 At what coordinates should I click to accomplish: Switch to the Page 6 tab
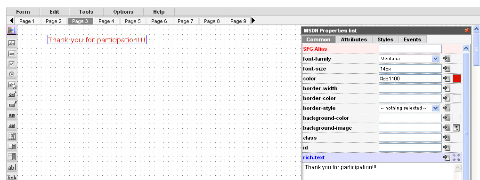coord(159,21)
